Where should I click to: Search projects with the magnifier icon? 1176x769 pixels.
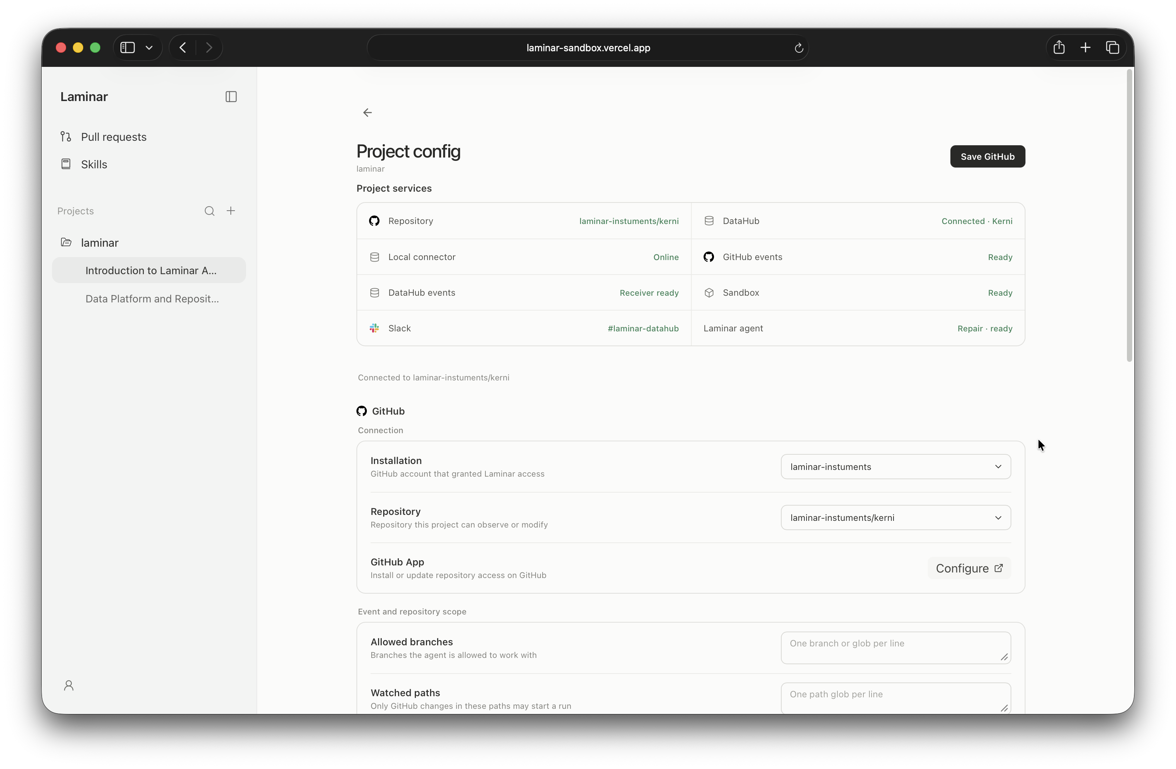coord(210,211)
